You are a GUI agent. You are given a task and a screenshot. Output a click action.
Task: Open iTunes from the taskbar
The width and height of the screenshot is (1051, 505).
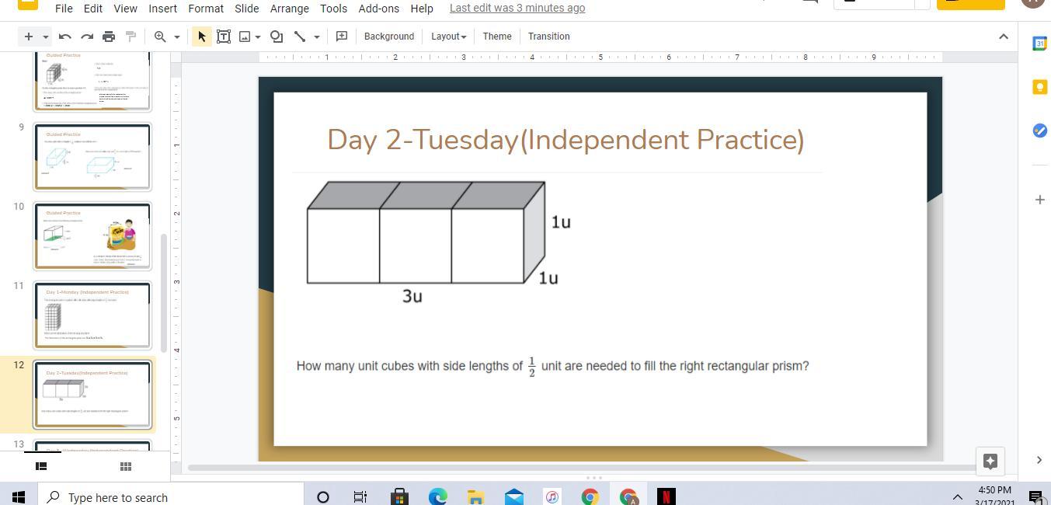[552, 497]
